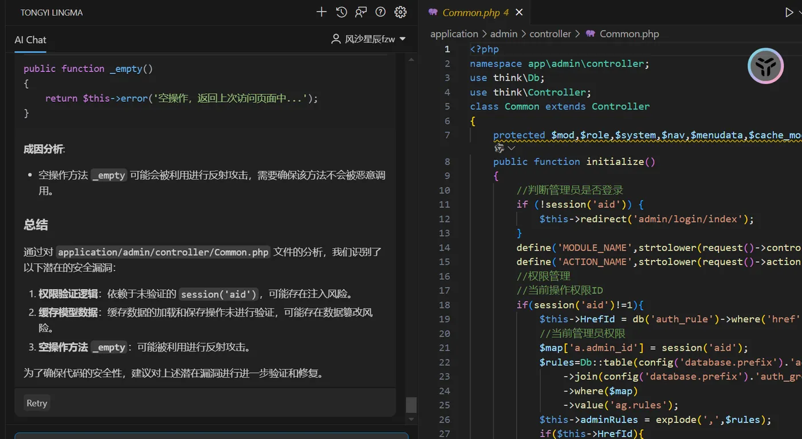This screenshot has width=802, height=439.
Task: Click the Lingma inline icon above initialize()
Action: 499,148
